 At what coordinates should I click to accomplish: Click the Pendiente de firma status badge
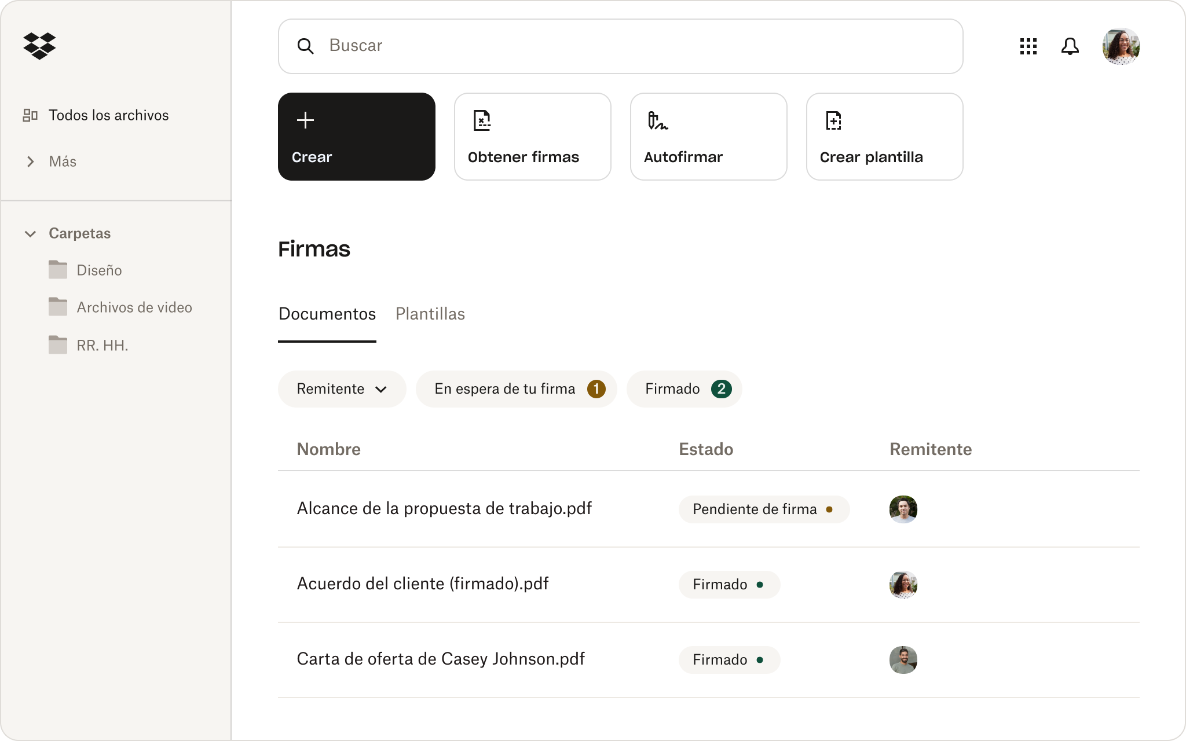tap(764, 509)
